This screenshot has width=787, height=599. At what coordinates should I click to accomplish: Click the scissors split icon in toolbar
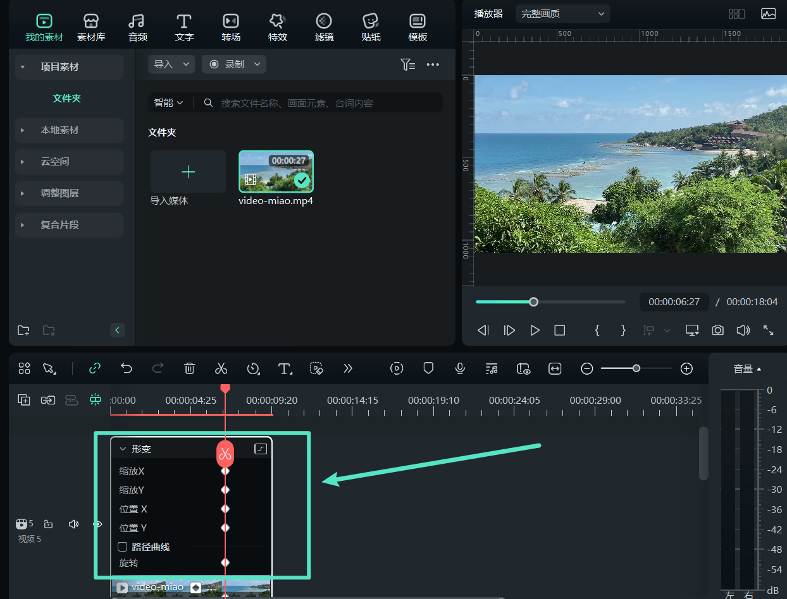coord(221,368)
